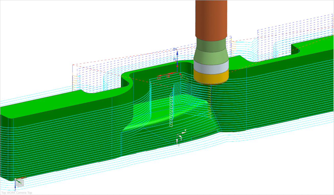Click the Top WORK Camera Top status label
Image resolution: width=334 pixels, height=195 pixels.
tap(17, 193)
